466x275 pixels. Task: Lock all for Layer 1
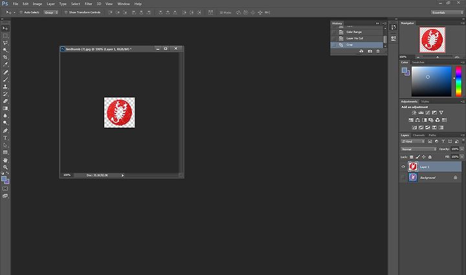click(x=430, y=157)
